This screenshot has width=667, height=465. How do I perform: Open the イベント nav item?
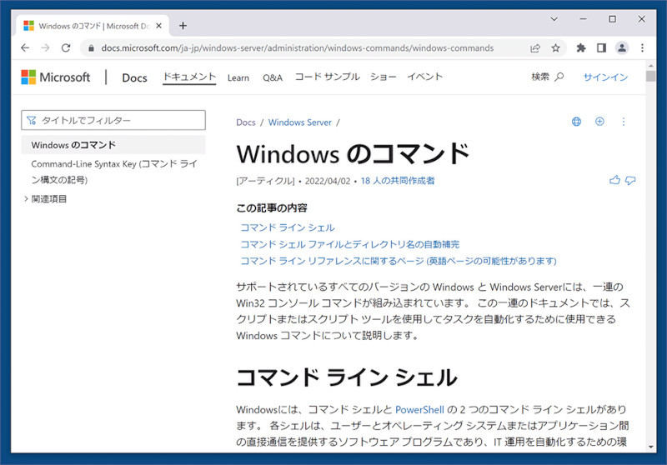(425, 77)
